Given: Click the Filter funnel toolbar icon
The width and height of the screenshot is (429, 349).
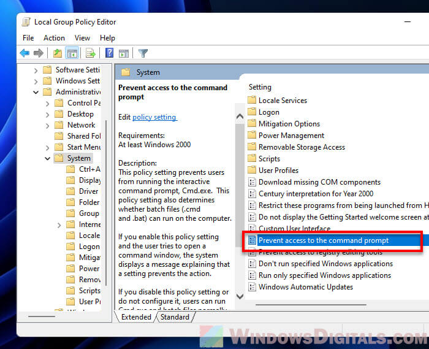Looking at the screenshot, I should point(143,53).
